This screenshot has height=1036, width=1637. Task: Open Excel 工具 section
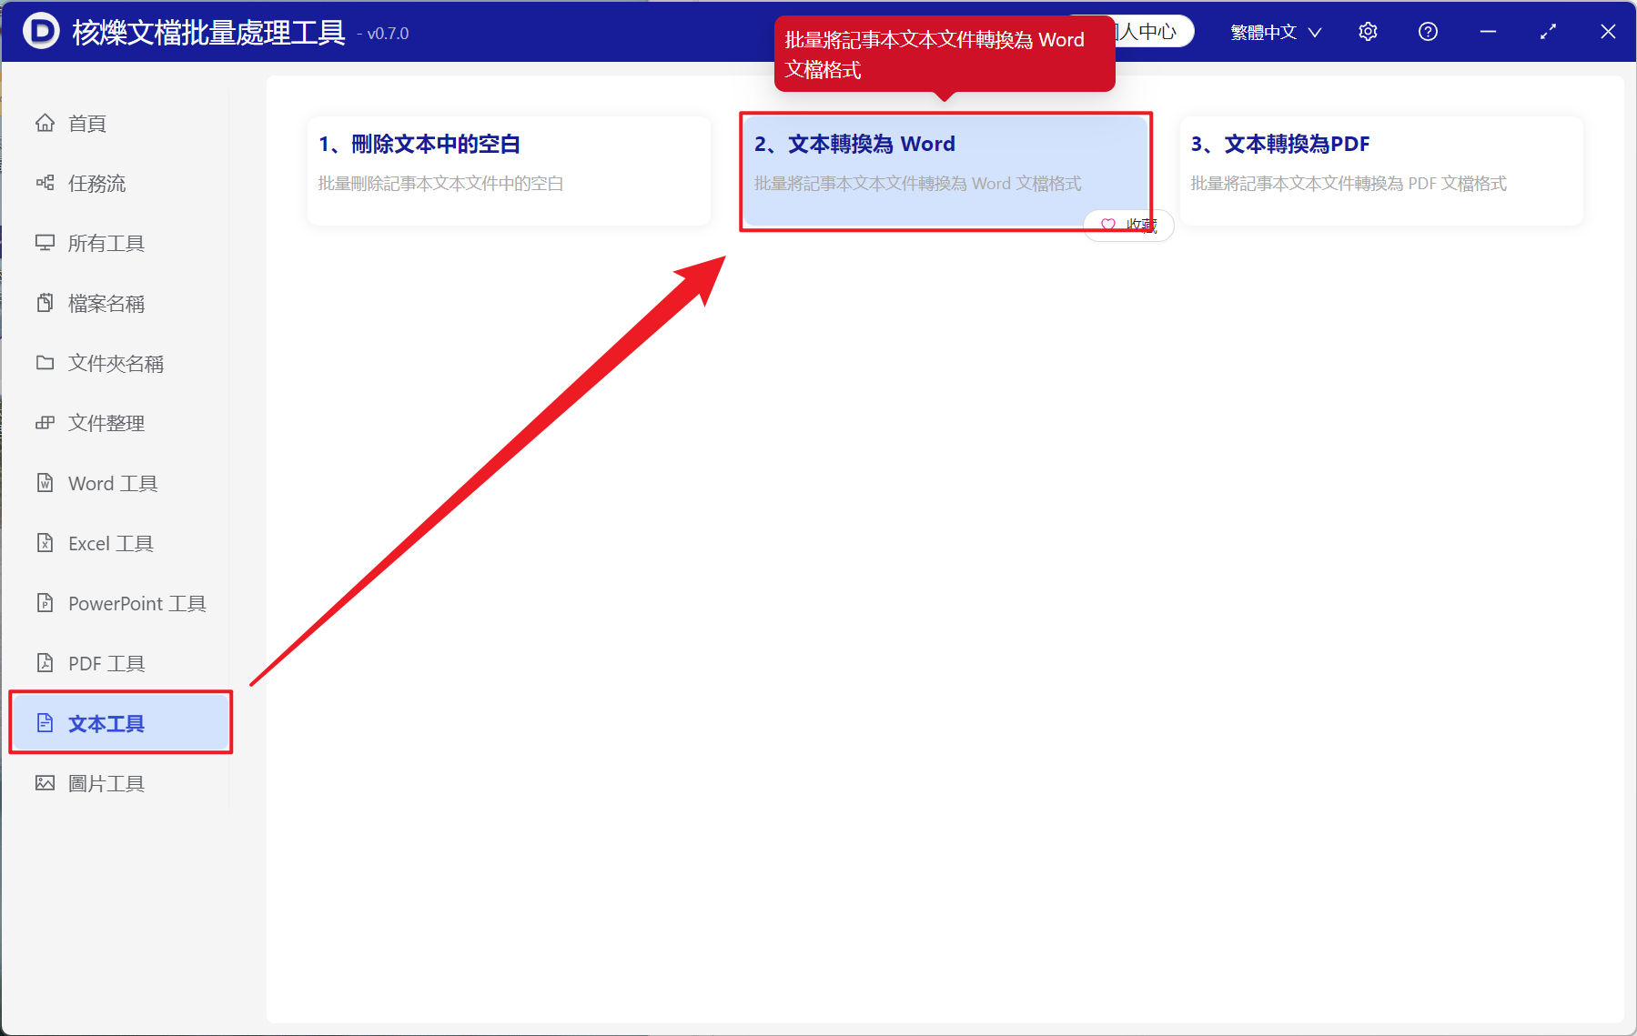click(x=119, y=543)
